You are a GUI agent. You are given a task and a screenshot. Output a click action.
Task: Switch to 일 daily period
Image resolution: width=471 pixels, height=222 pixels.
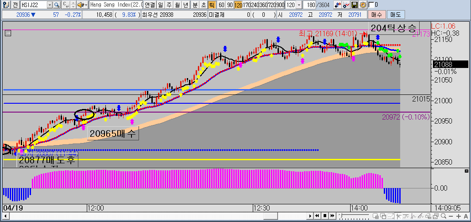point(161,5)
